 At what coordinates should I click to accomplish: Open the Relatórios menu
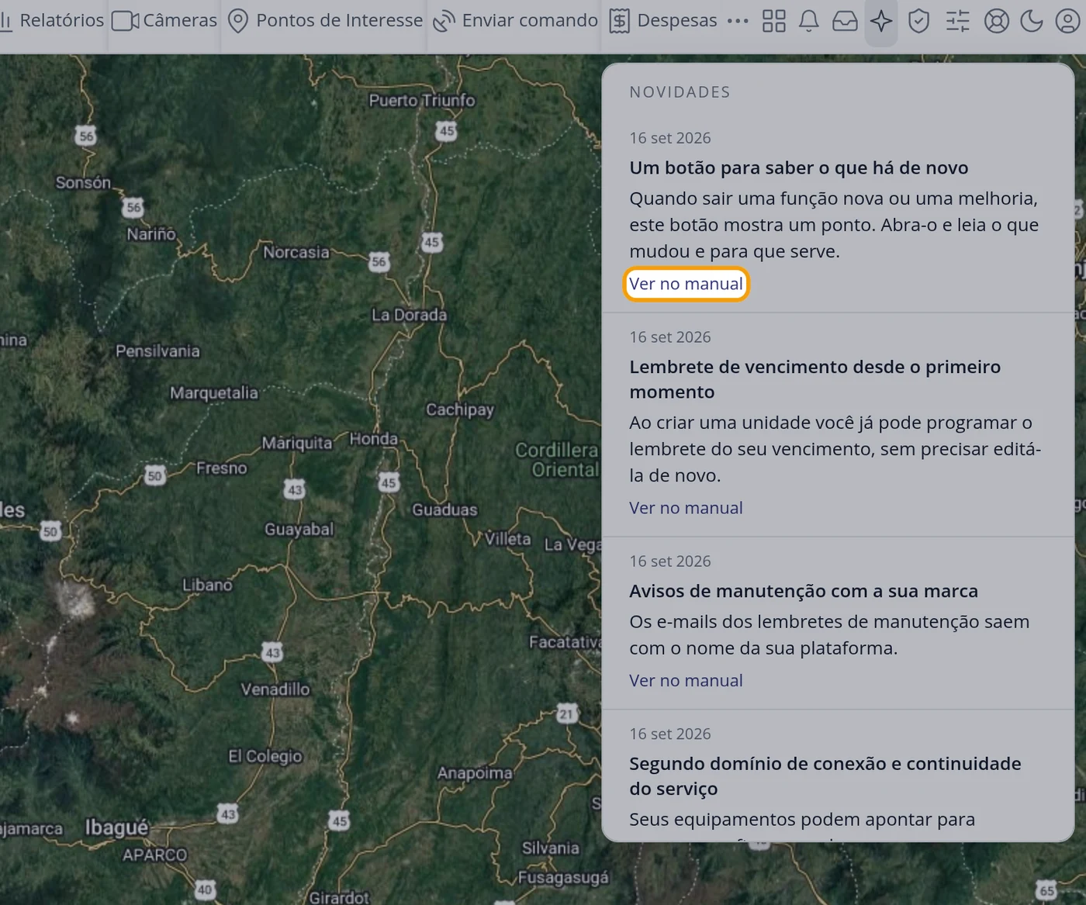click(x=52, y=21)
